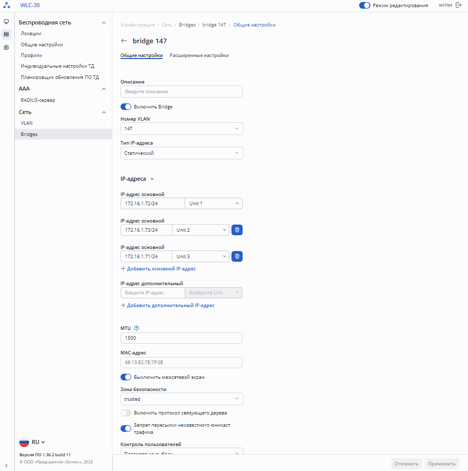Click Добавить основной IP-адрес link

pyautogui.click(x=158, y=269)
